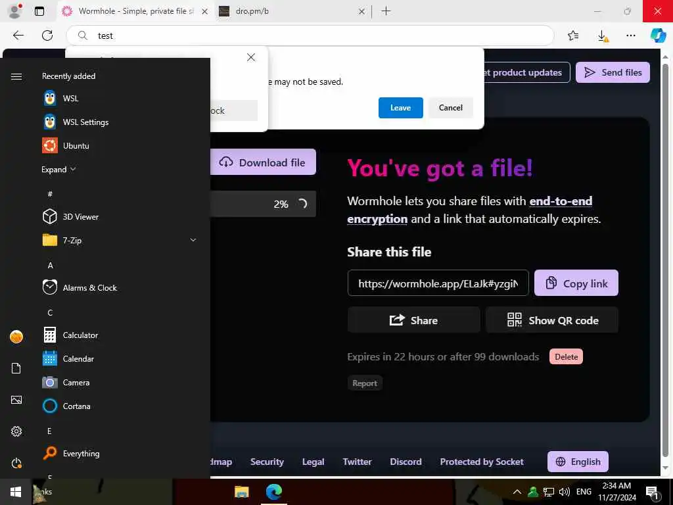Click the Windows Start button

pyautogui.click(x=16, y=492)
